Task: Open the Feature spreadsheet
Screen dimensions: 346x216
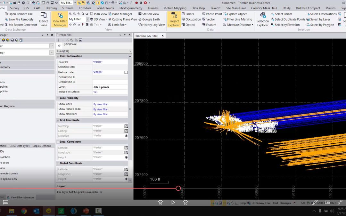Action: [x=209, y=25]
